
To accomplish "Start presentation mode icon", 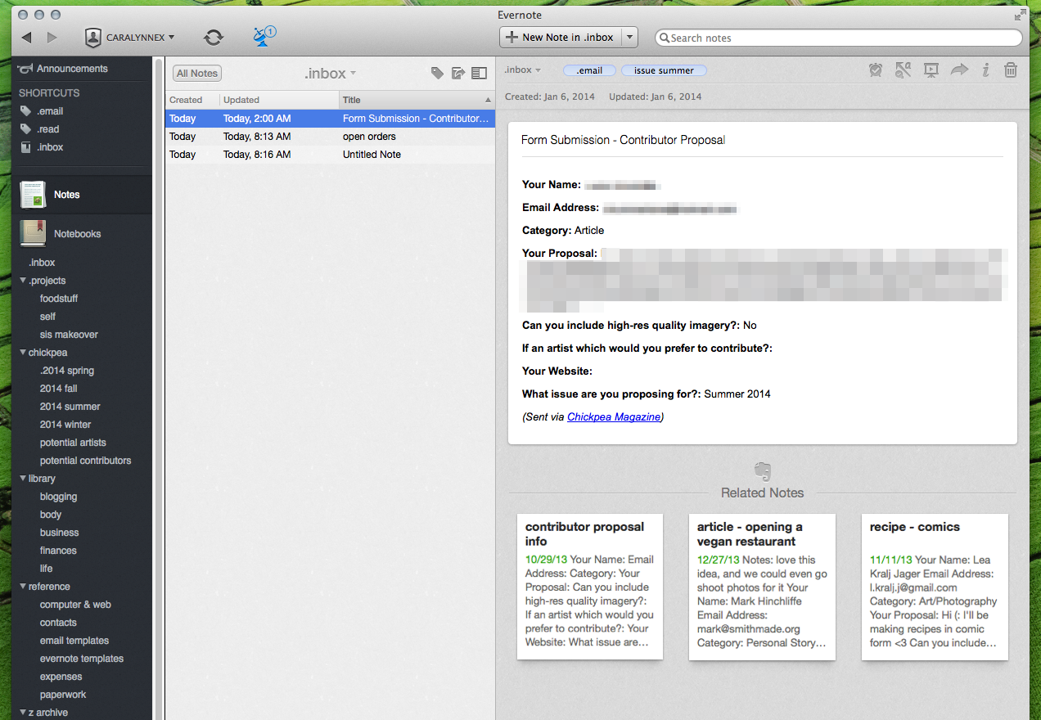I will 931,70.
